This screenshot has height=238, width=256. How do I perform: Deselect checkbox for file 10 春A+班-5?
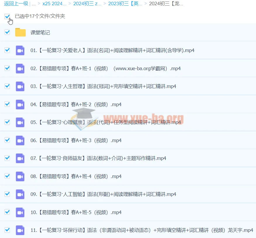coord(7,212)
